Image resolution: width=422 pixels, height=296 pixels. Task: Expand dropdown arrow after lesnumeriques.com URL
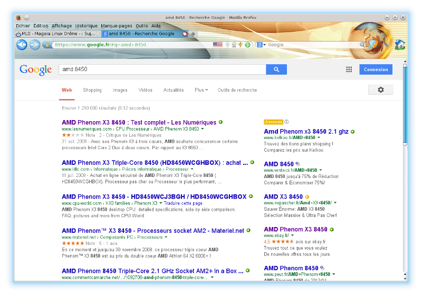[x=203, y=129]
